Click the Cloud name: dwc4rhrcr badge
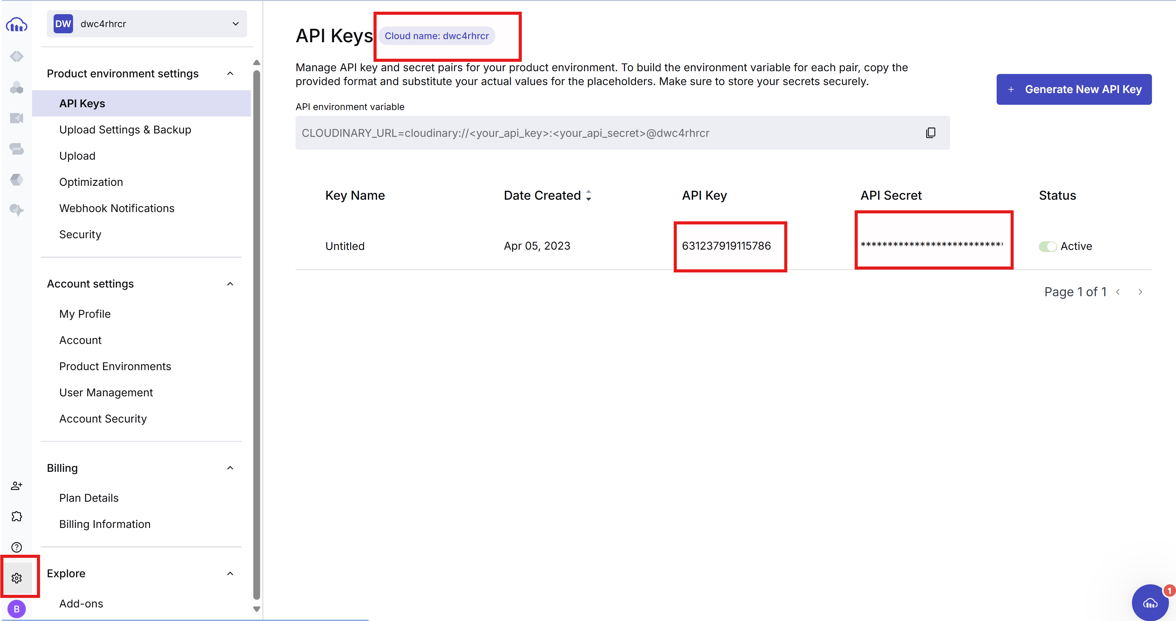 (x=436, y=36)
